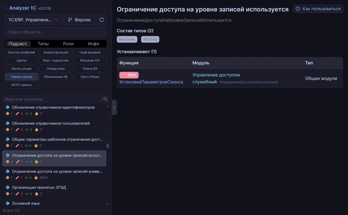Open Констр.профилей tool
The height and width of the screenshot is (215, 348).
coord(21,52)
